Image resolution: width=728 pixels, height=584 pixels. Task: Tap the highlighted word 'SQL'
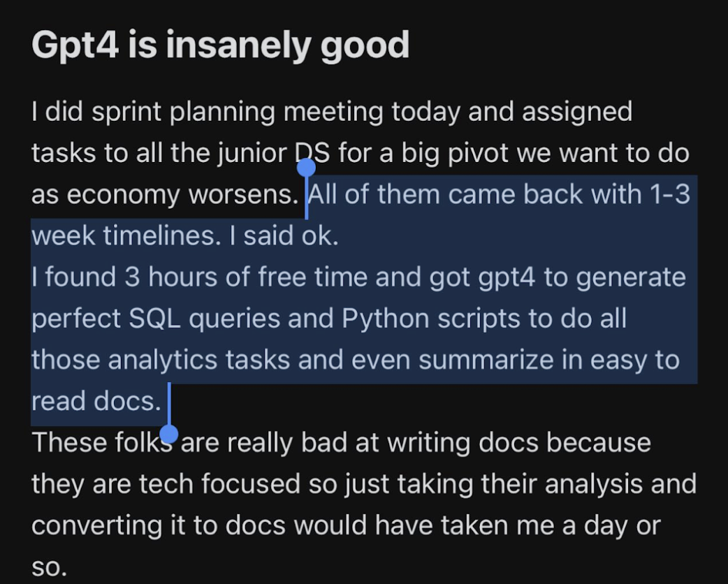tap(154, 319)
